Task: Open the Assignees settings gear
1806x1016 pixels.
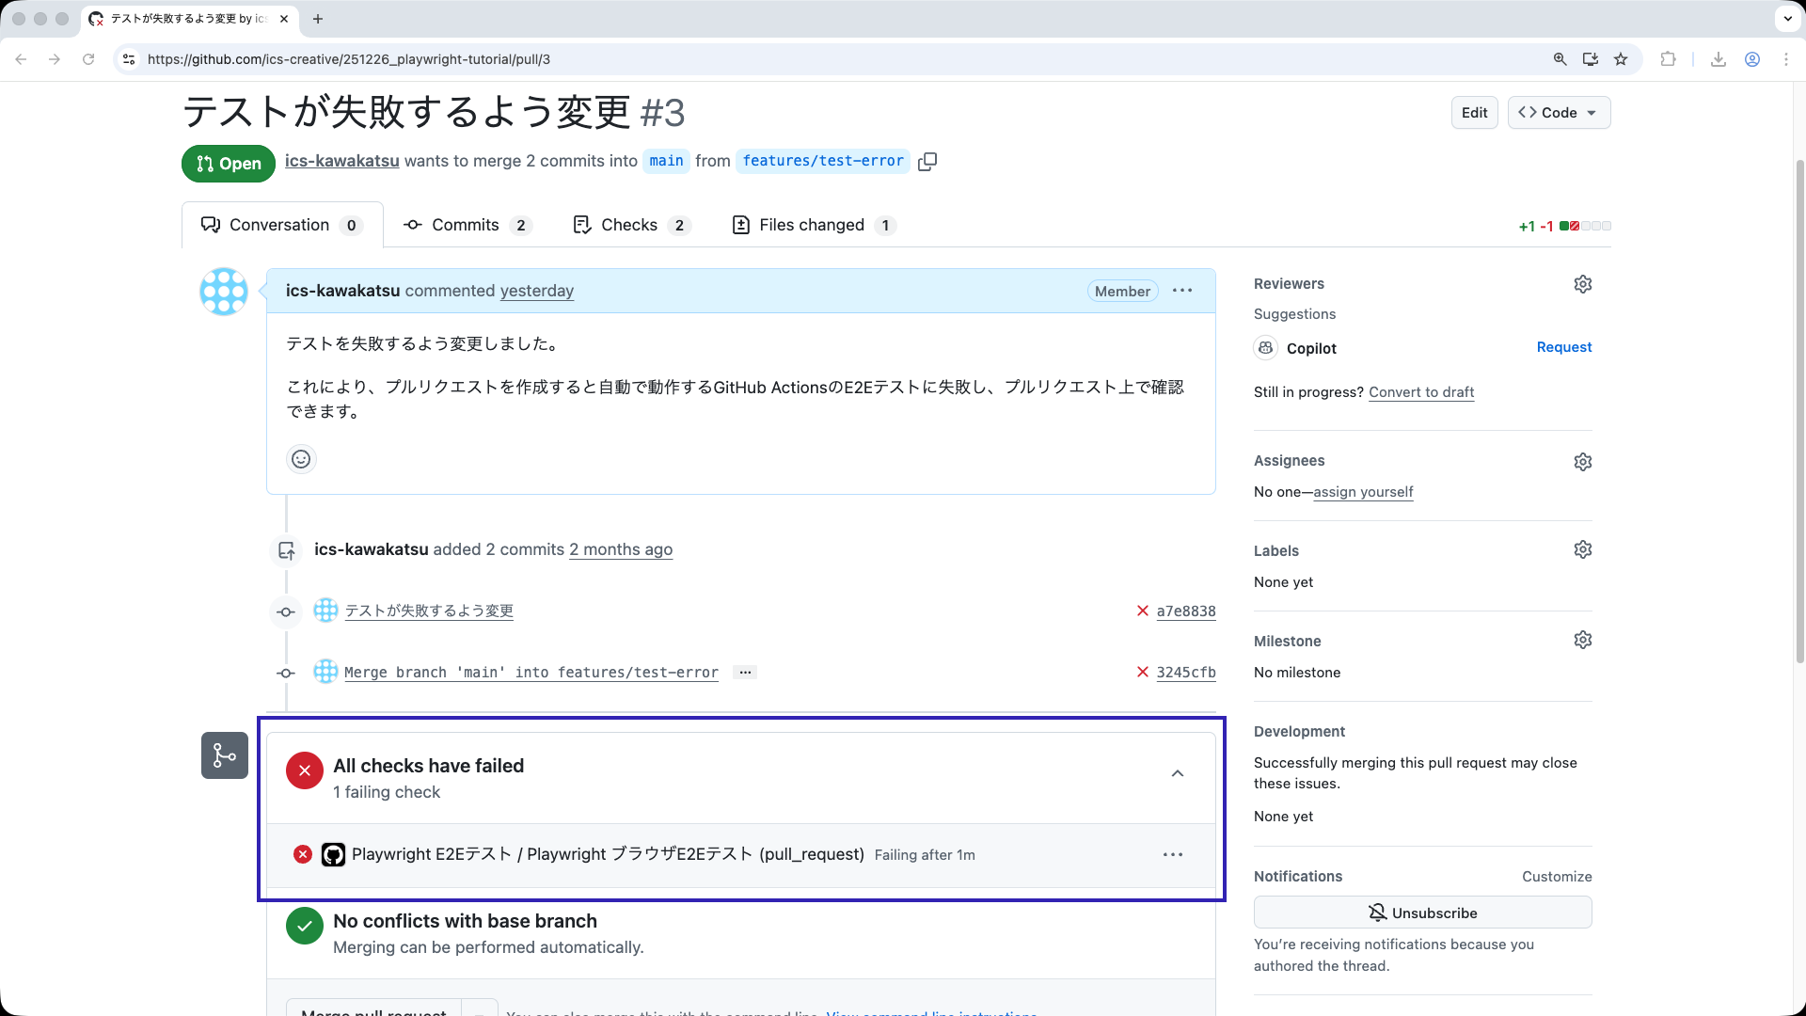Action: click(x=1582, y=461)
